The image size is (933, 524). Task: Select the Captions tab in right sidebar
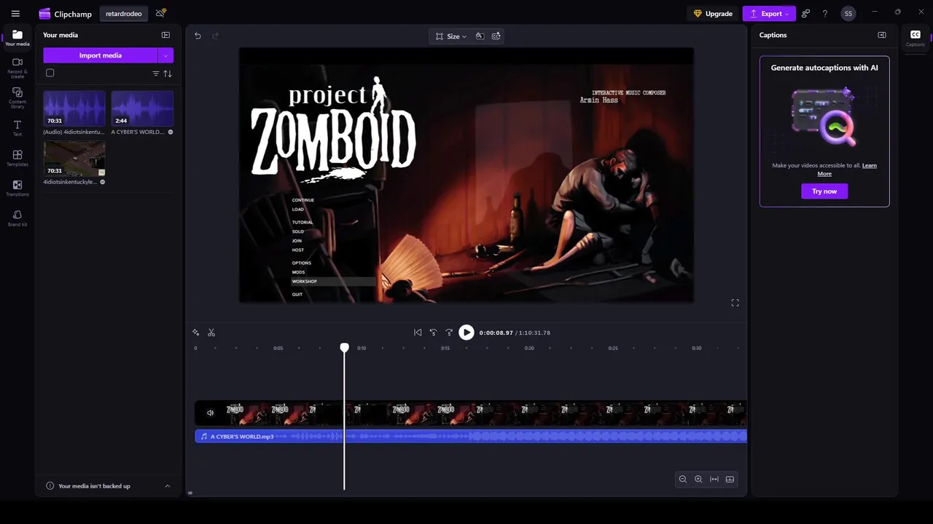pos(916,39)
